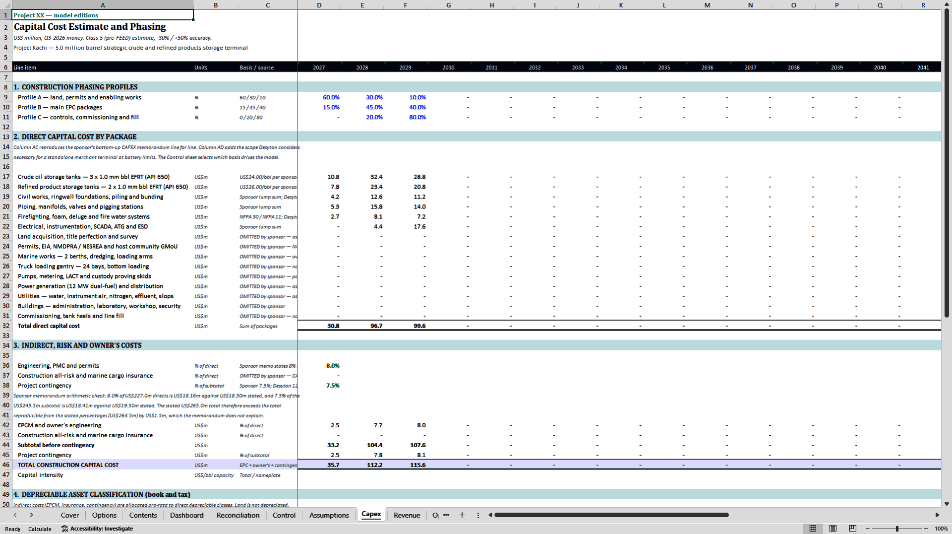Image resolution: width=952 pixels, height=534 pixels.
Task: Select Subtotal before contingency 2028 value 104.4
Action: pos(362,445)
